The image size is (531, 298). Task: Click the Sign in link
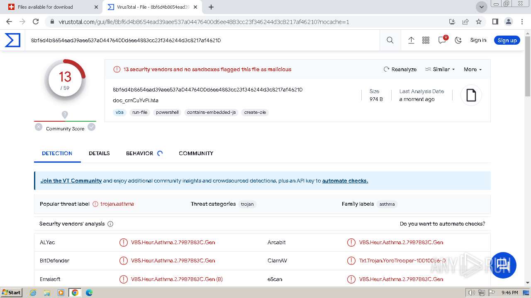[478, 40]
